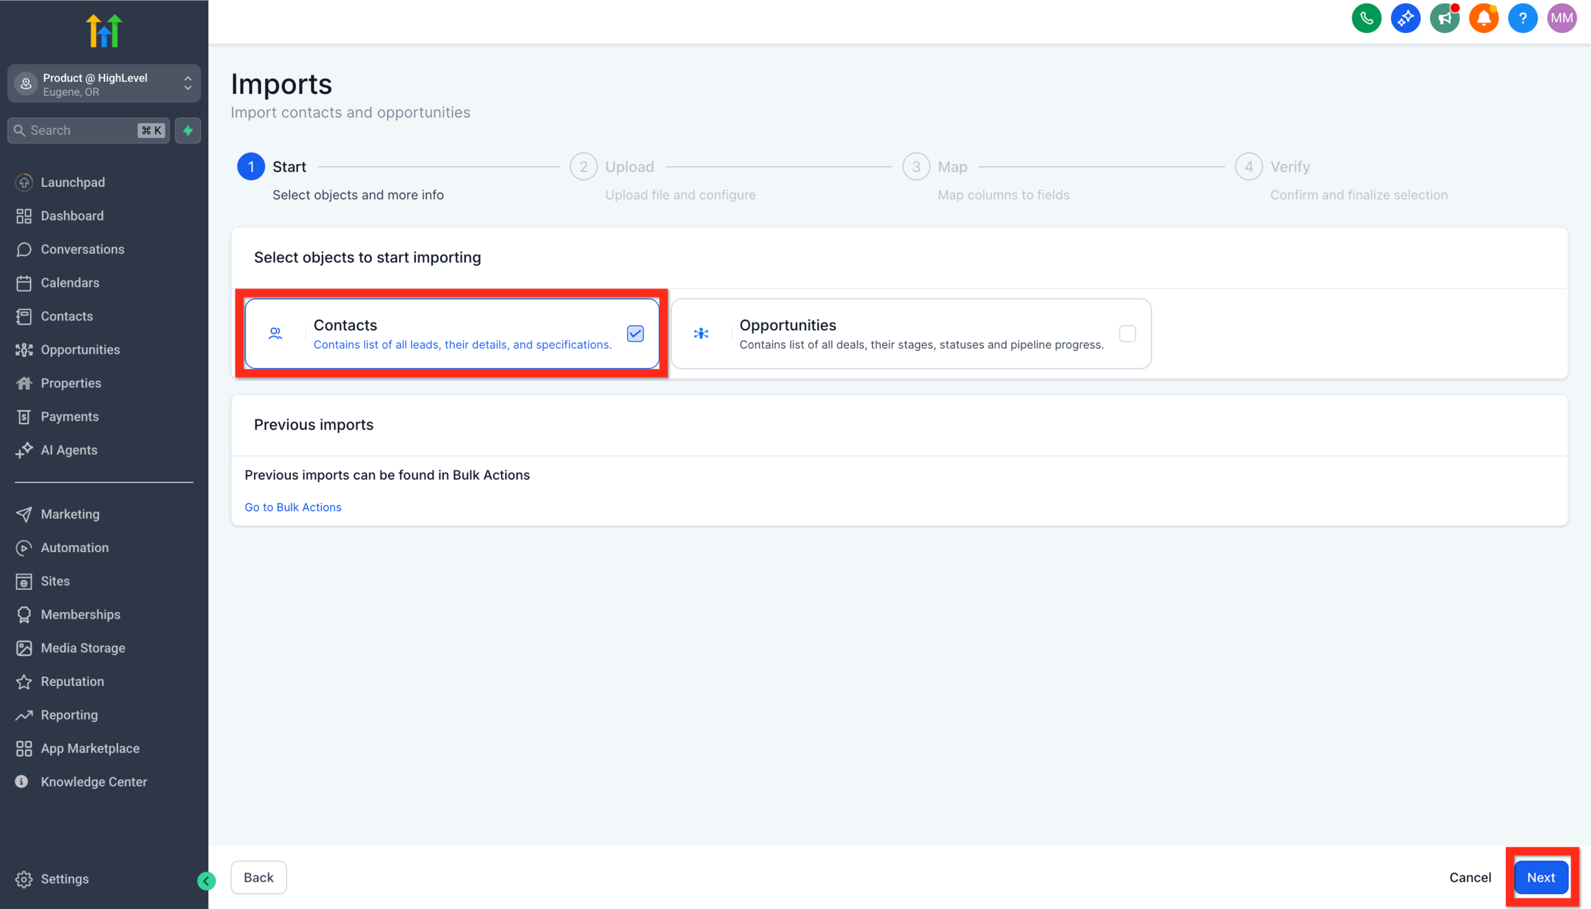Image resolution: width=1591 pixels, height=909 pixels.
Task: Open the help question mark icon
Action: pos(1523,18)
